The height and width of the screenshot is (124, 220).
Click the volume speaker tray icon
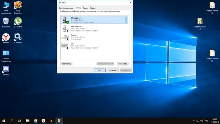[202, 121]
